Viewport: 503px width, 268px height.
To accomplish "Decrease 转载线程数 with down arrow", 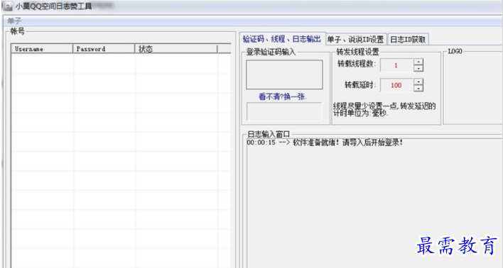I will pos(418,69).
